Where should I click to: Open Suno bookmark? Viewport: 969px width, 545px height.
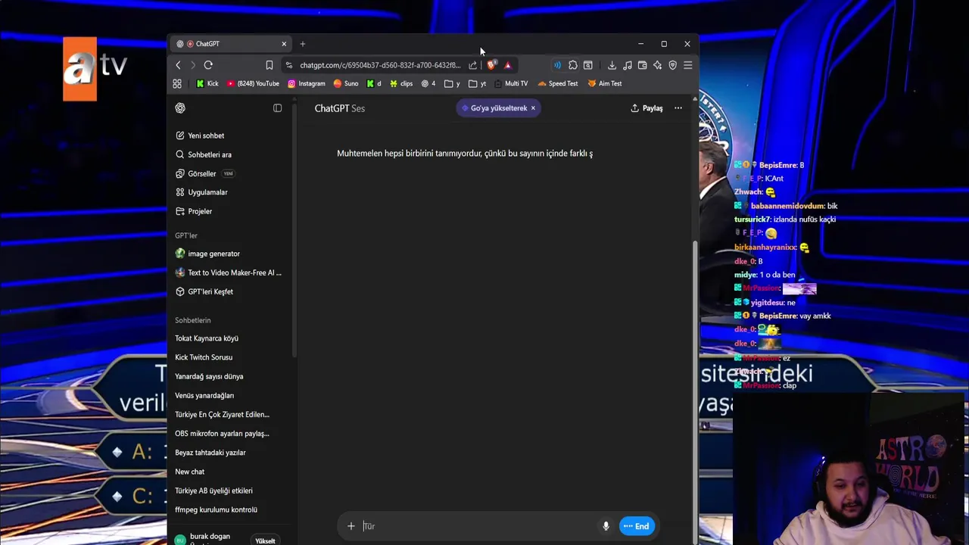pyautogui.click(x=346, y=83)
